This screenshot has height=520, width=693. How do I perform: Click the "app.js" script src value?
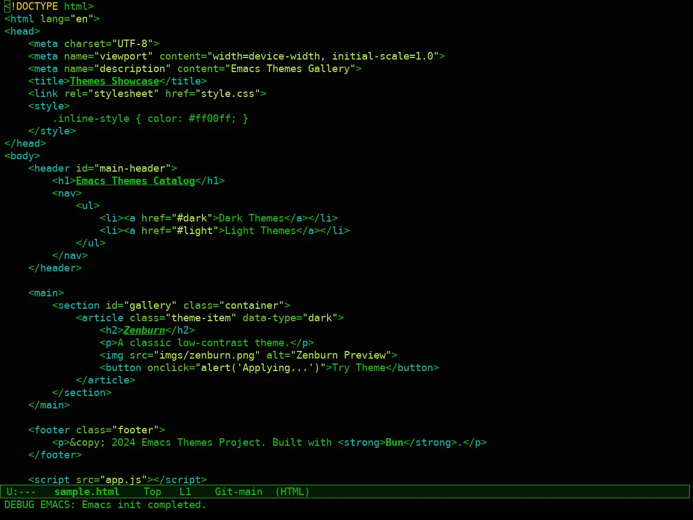123,480
